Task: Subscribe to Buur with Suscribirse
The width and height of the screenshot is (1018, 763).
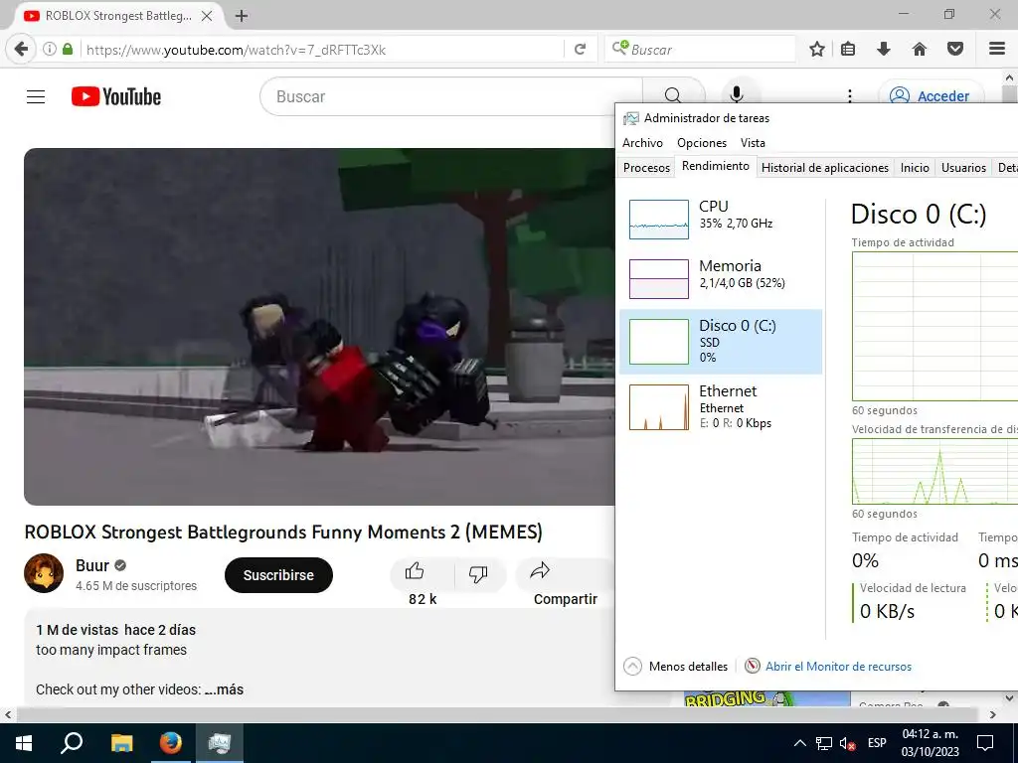Action: pos(278,575)
